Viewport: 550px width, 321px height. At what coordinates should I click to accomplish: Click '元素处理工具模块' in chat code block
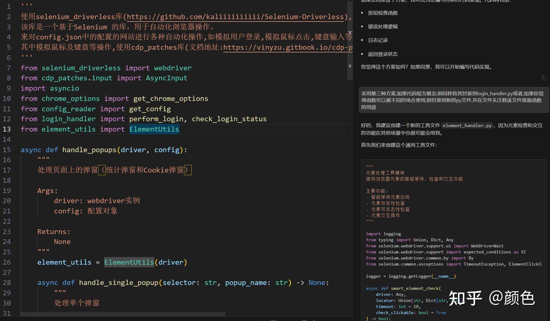[385, 173]
